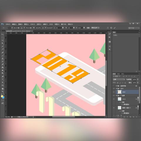Screen dimensions: 141x141
Task: Select the History Brush tool
Action: click(3, 61)
